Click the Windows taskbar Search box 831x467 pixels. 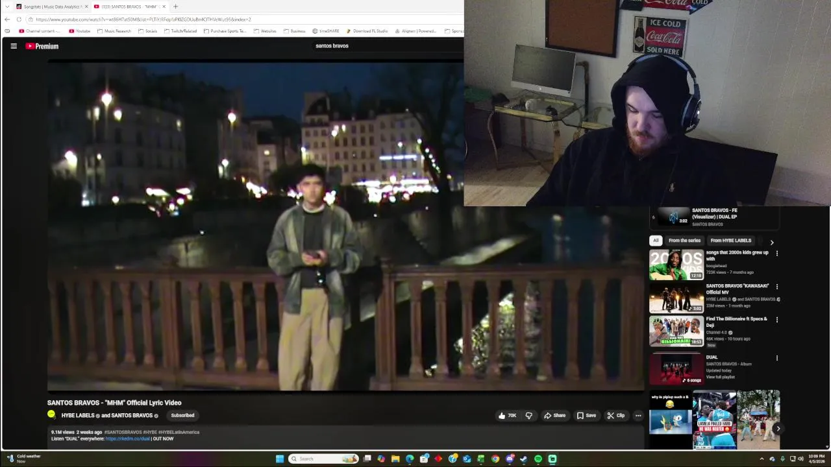[324, 459]
